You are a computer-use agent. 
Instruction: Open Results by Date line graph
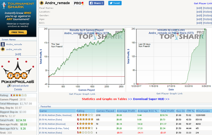[x=169, y=59]
